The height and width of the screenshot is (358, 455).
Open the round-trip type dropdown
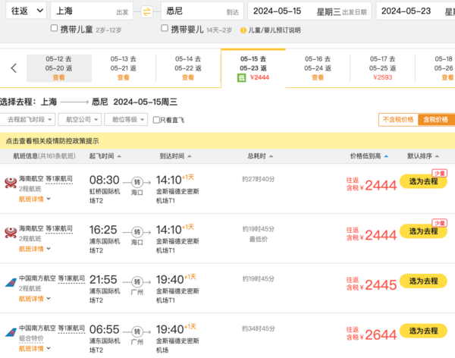coord(26,11)
